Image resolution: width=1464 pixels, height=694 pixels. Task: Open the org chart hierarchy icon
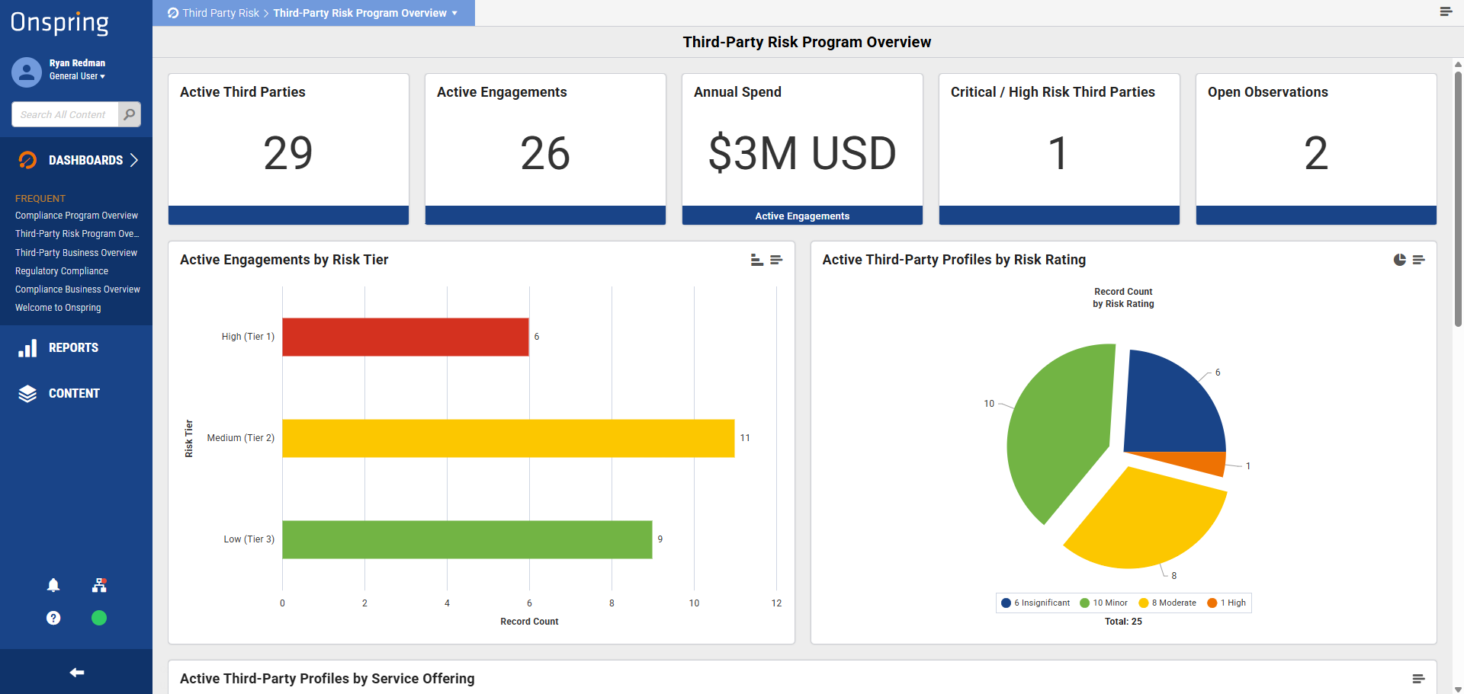tap(99, 585)
